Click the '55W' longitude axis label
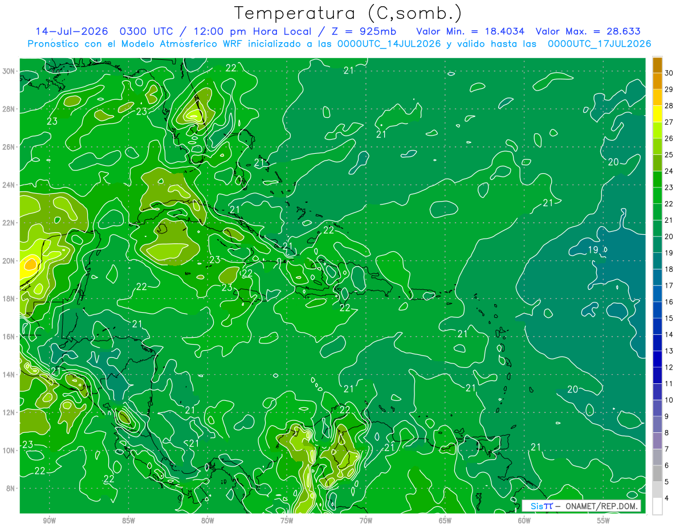Viewport: 684px width, 528px height. tap(604, 521)
